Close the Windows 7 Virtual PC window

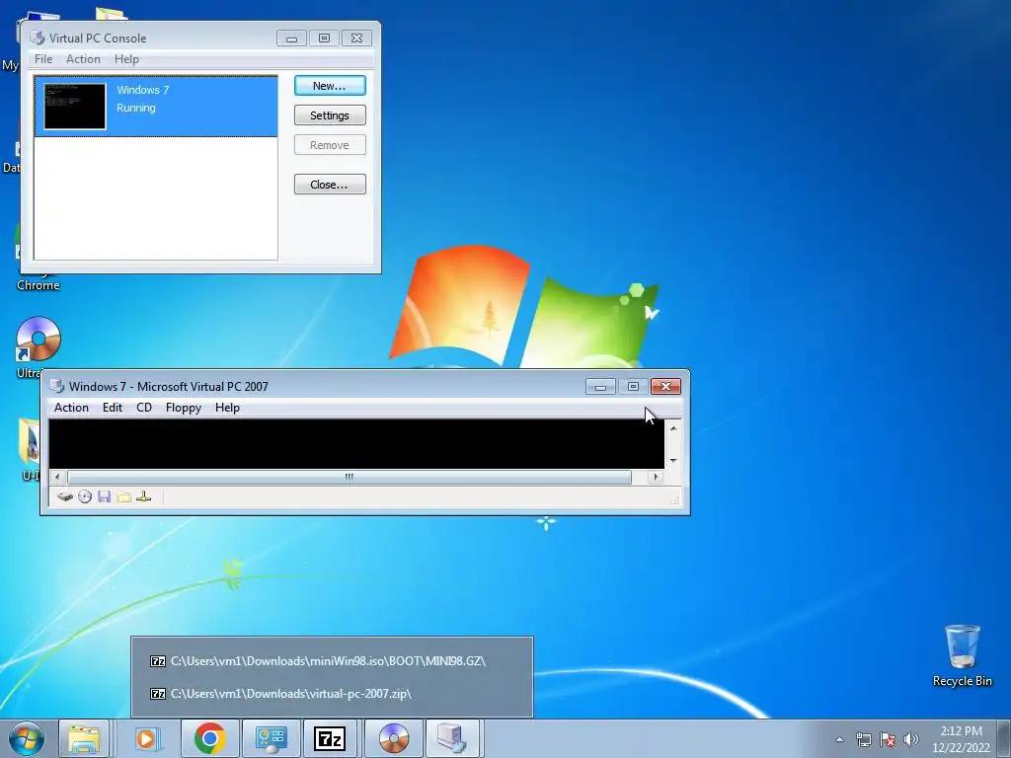(x=666, y=386)
